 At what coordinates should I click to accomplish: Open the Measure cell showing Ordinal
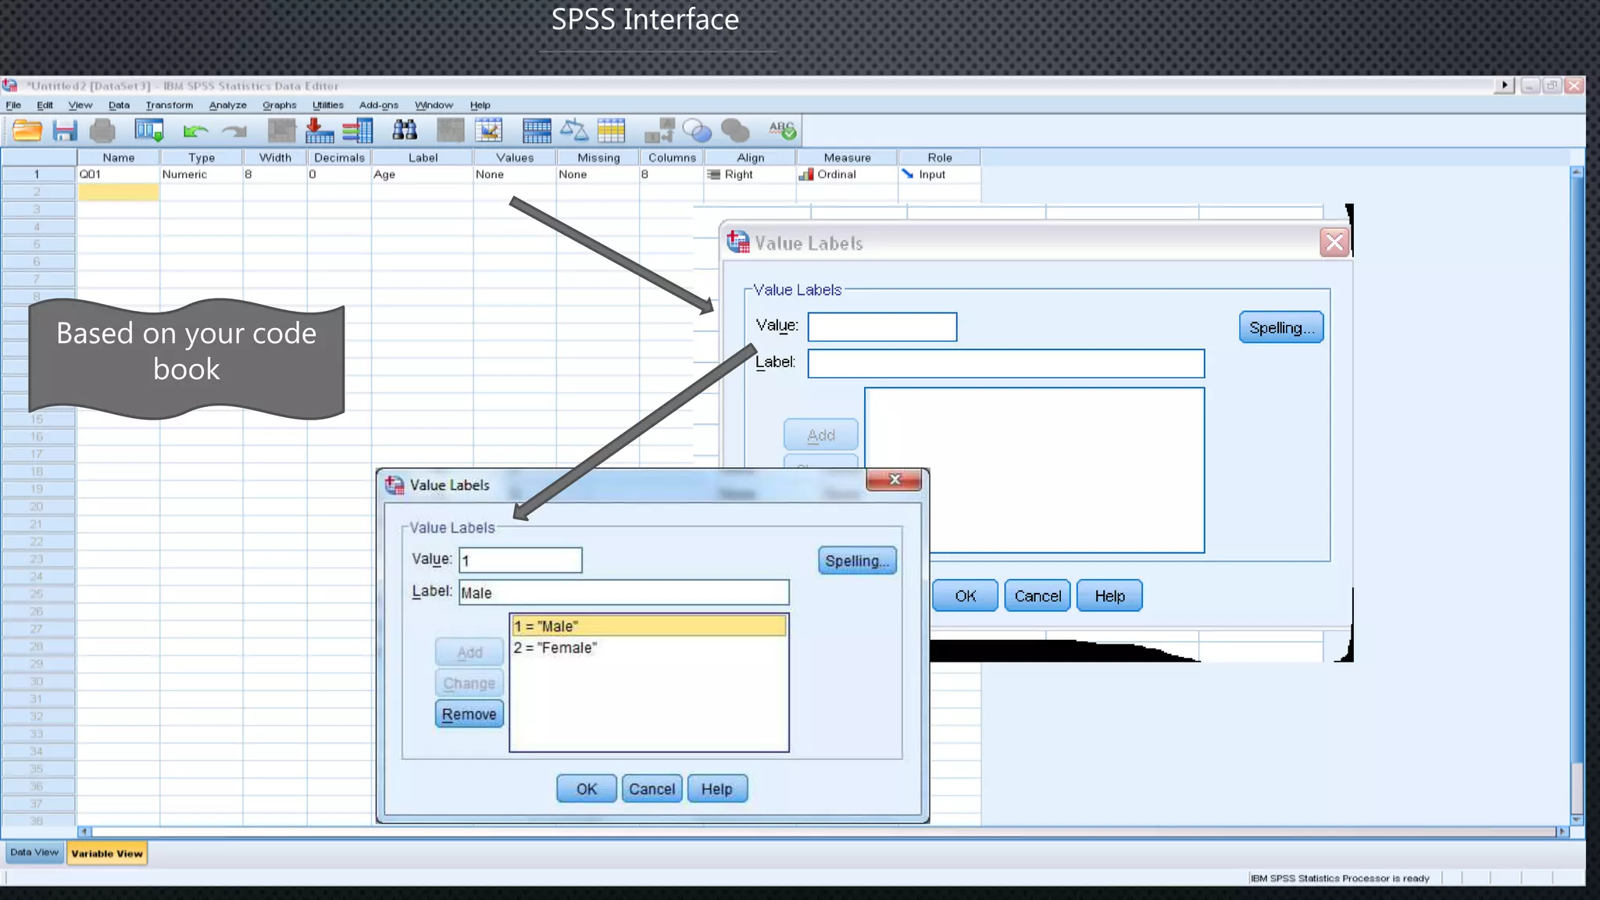[847, 175]
